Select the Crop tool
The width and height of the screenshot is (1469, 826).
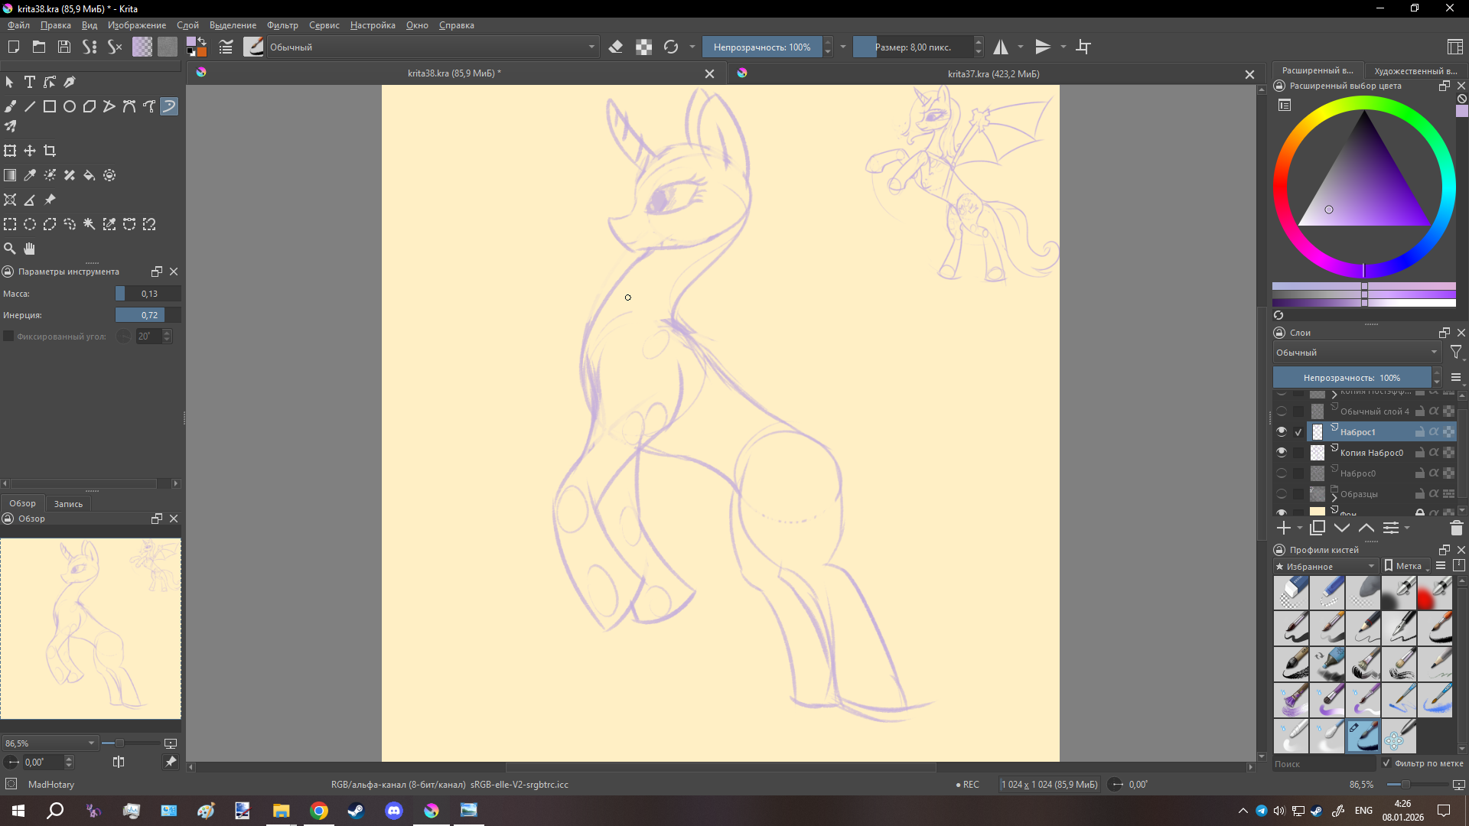click(x=50, y=151)
